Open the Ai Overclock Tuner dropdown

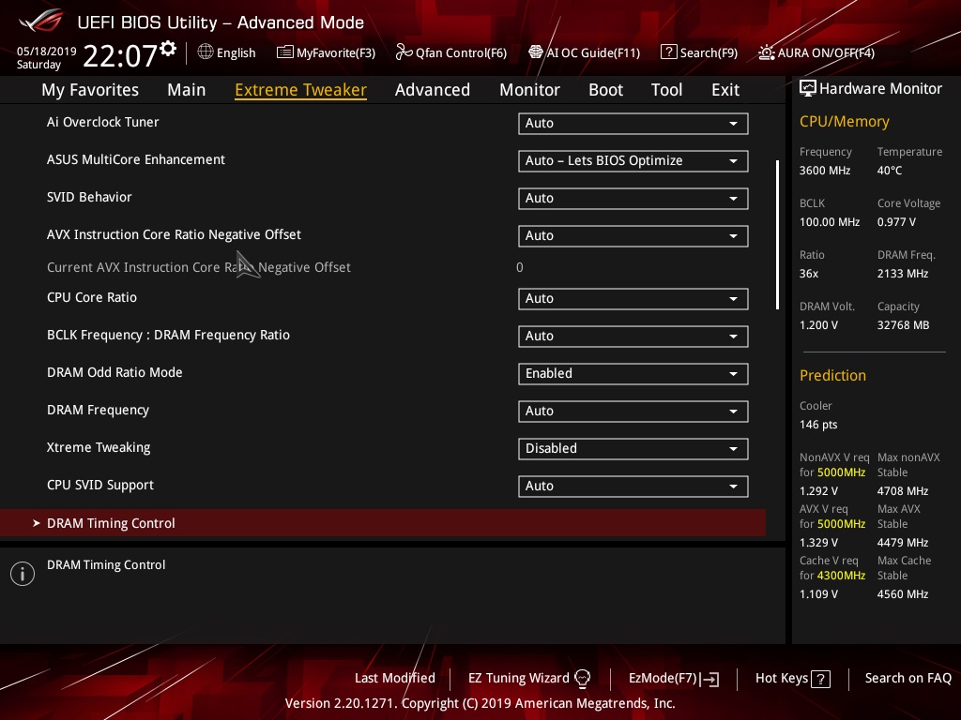point(633,123)
